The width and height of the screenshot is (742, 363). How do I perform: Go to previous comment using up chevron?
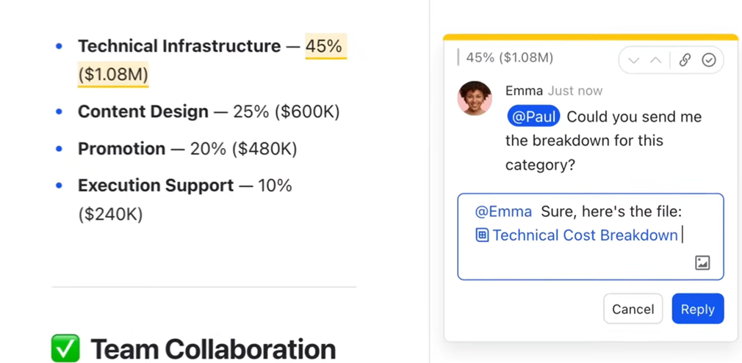coord(656,60)
